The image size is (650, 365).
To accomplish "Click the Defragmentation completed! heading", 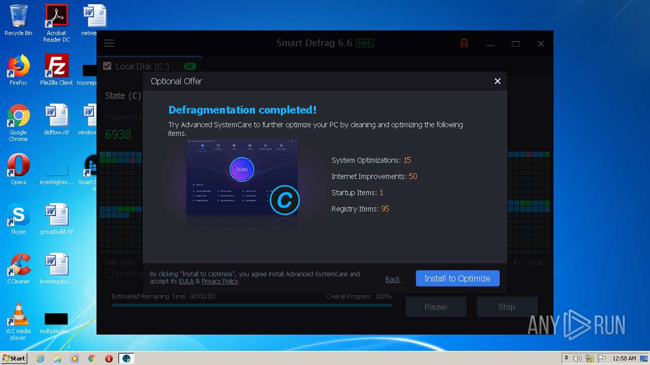I will pyautogui.click(x=243, y=110).
